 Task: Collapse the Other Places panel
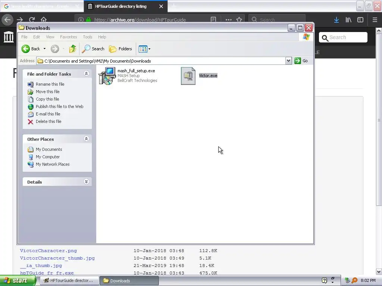[x=86, y=139]
